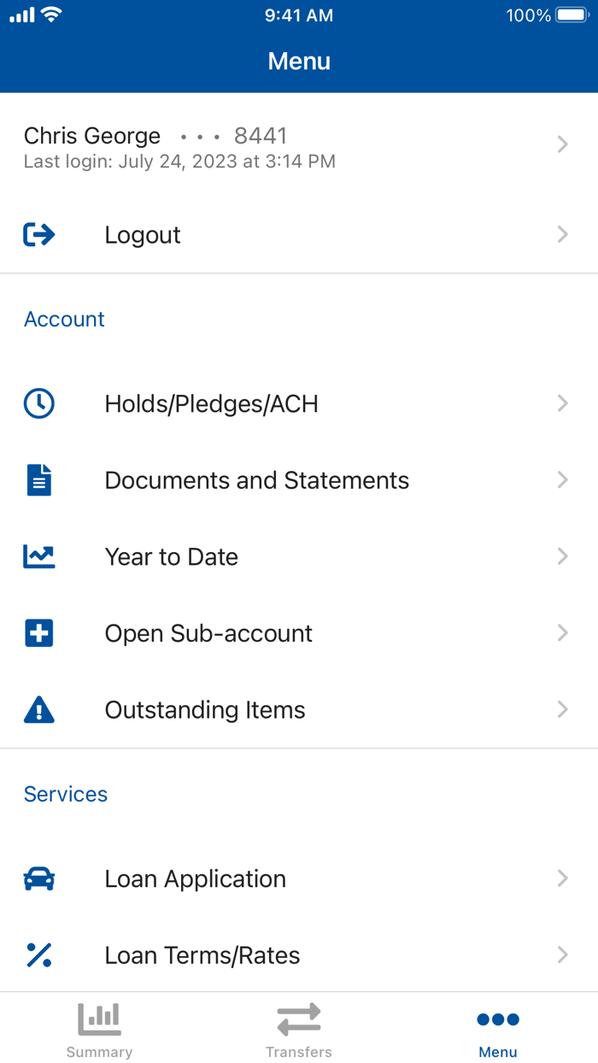This screenshot has height=1063, width=598.
Task: Open the chevron beside Chris George
Action: point(562,144)
